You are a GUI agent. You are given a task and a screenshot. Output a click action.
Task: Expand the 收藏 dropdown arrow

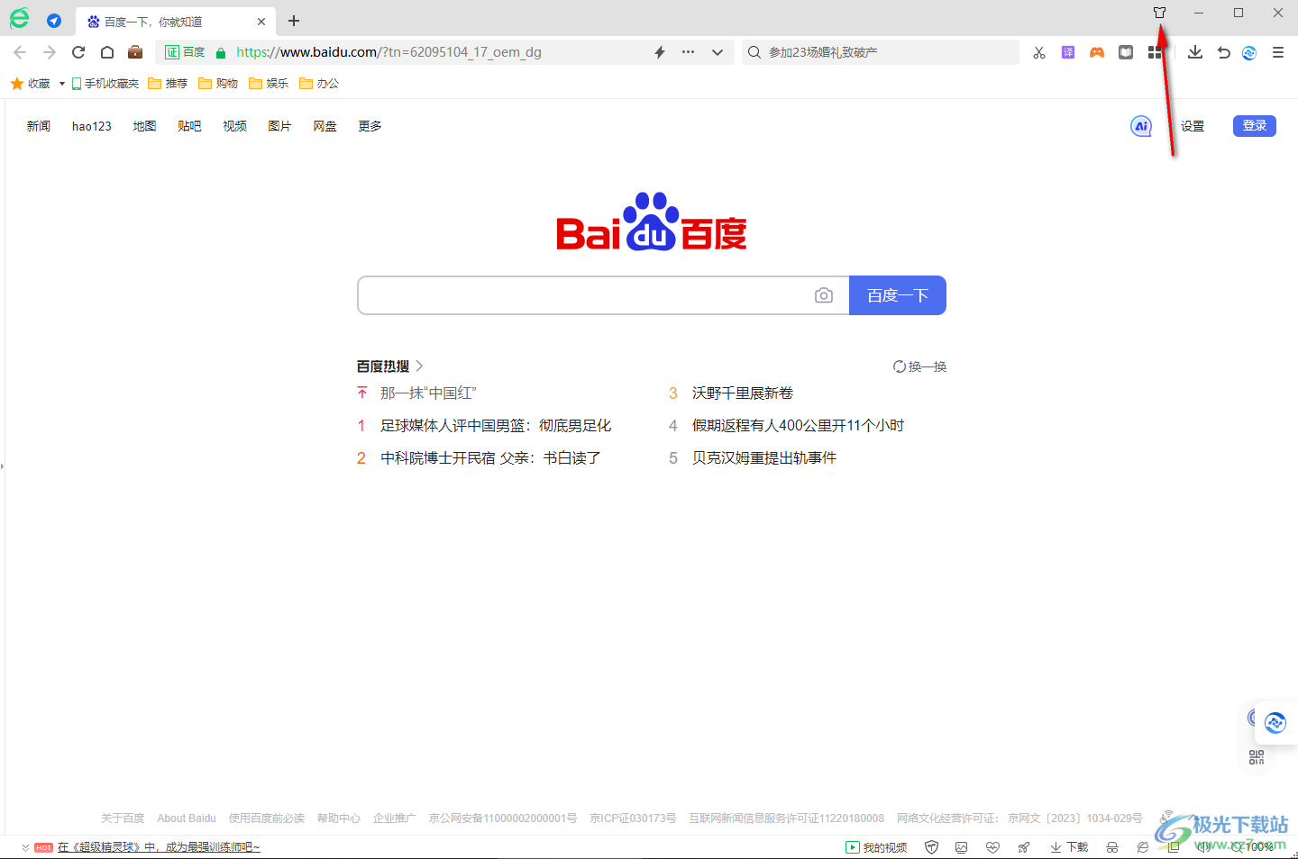61,84
